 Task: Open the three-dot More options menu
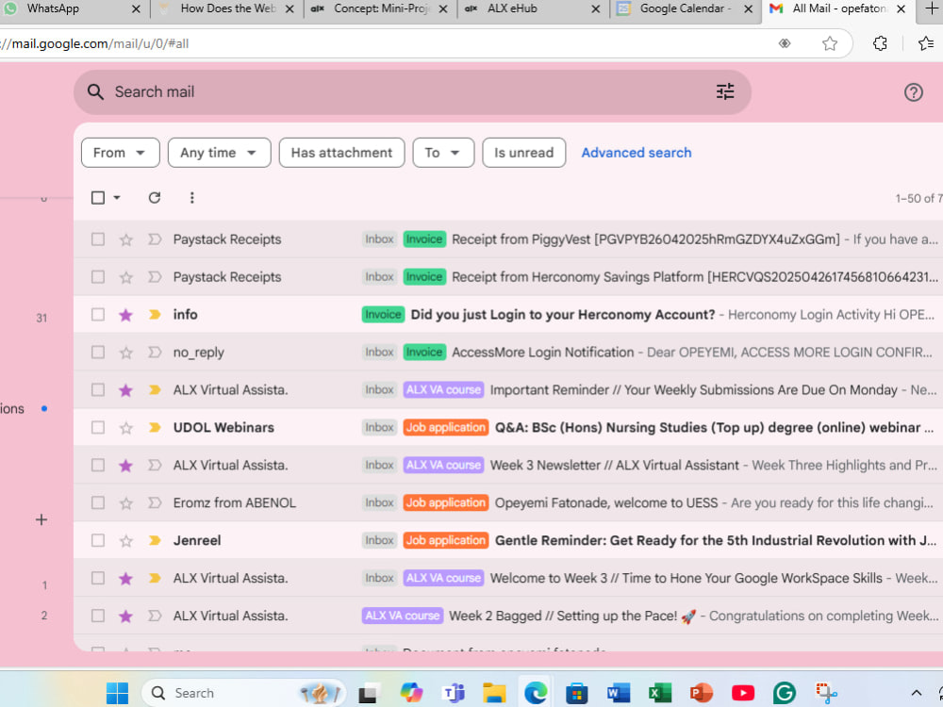[x=191, y=198]
